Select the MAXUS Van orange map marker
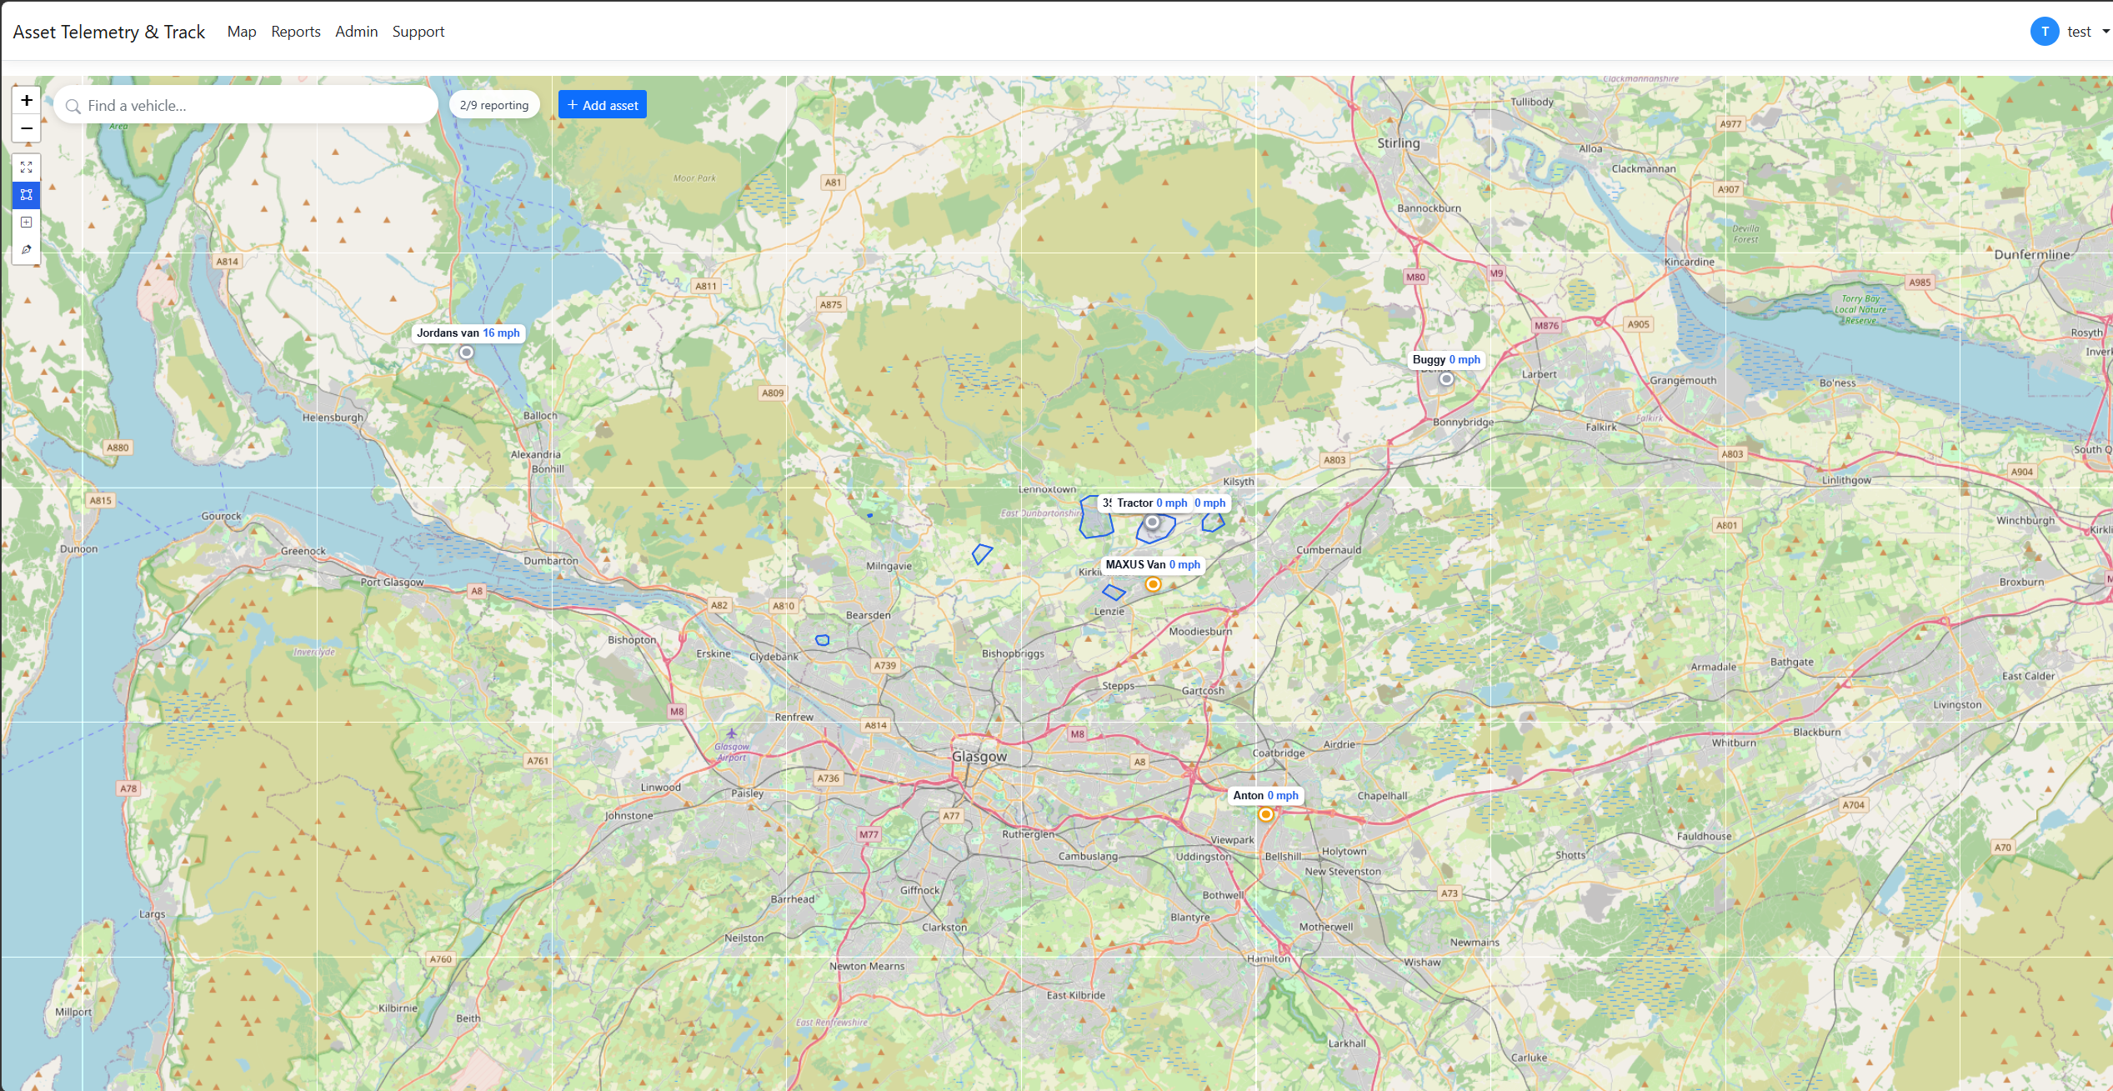Screen dimensions: 2113x1091 (x=1154, y=584)
